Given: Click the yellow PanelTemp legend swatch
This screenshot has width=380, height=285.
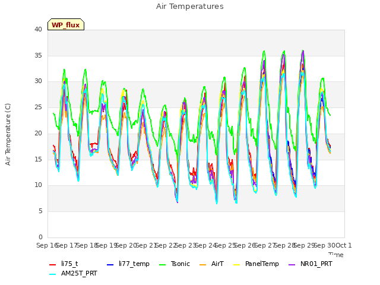Looking at the screenshot, I should click(236, 264).
